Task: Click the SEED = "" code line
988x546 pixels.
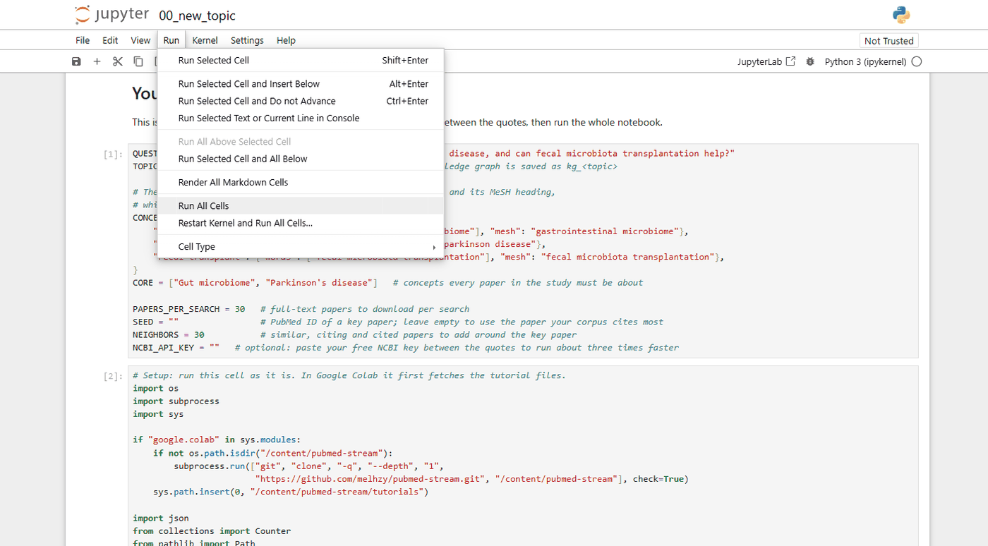Action: click(x=398, y=322)
